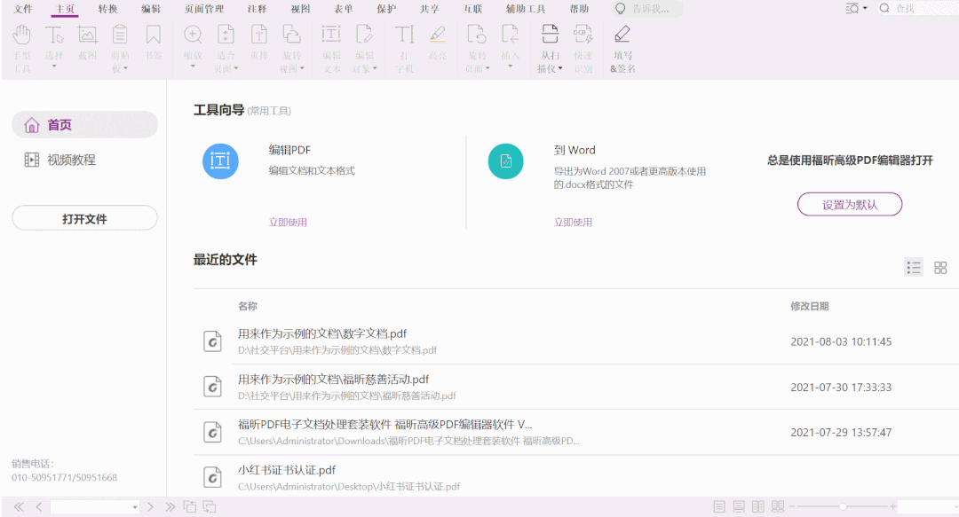This screenshot has height=517, width=959.
Task: Switch to the 转换 ribbon tab
Action: [x=108, y=8]
